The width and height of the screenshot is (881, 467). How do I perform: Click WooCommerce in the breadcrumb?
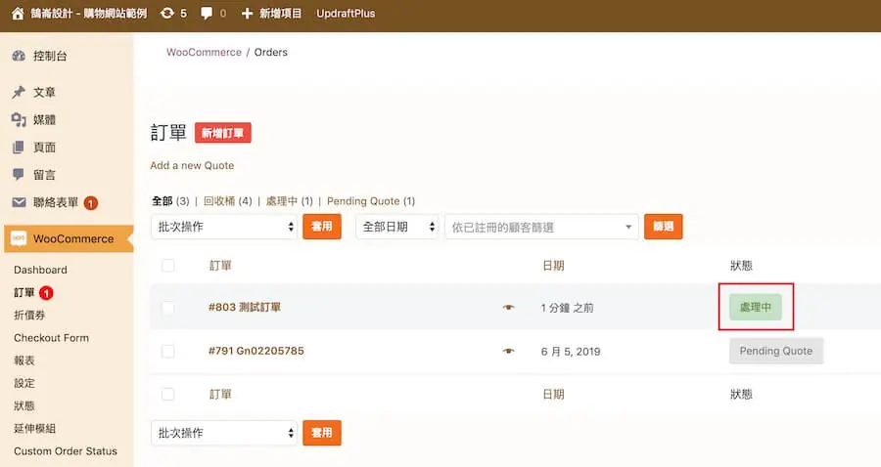(x=204, y=52)
